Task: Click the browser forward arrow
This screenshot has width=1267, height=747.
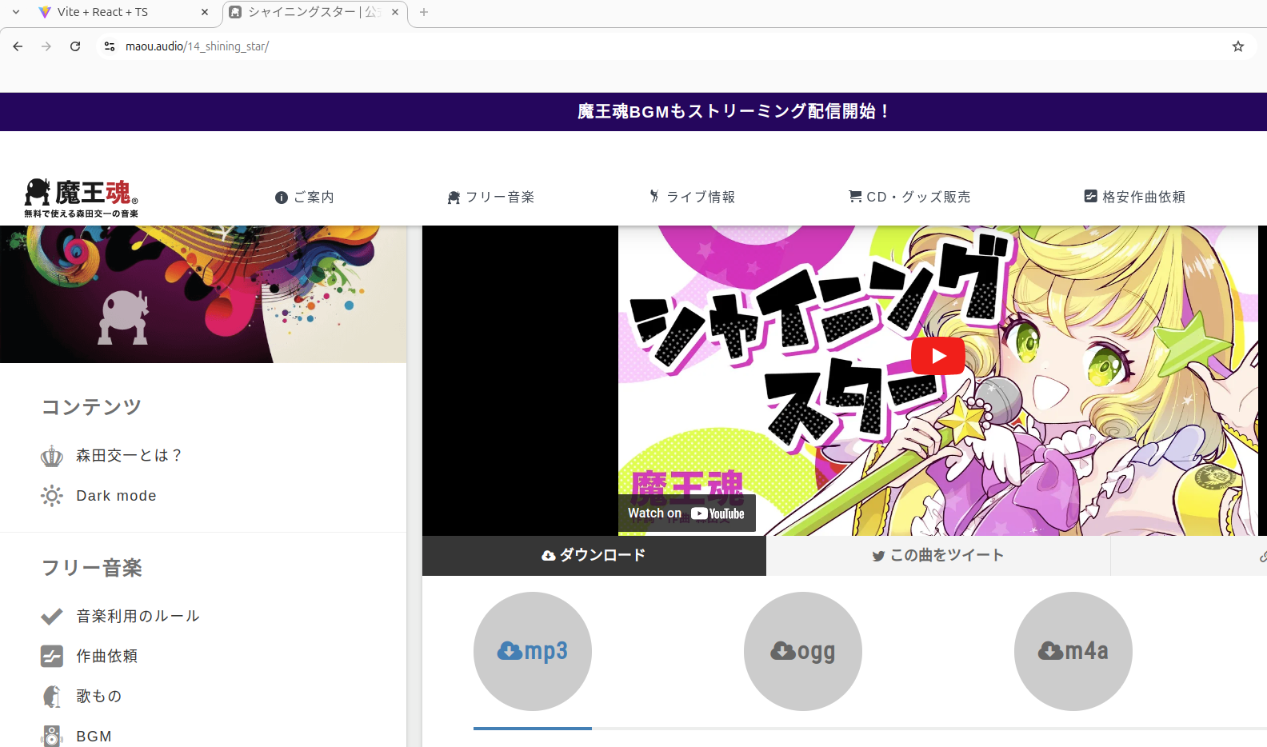Action: pyautogui.click(x=46, y=46)
